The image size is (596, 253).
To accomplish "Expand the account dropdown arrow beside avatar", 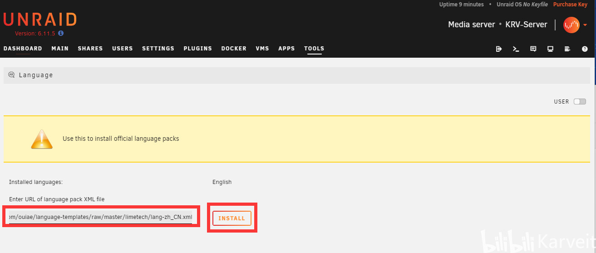I will (585, 25).
